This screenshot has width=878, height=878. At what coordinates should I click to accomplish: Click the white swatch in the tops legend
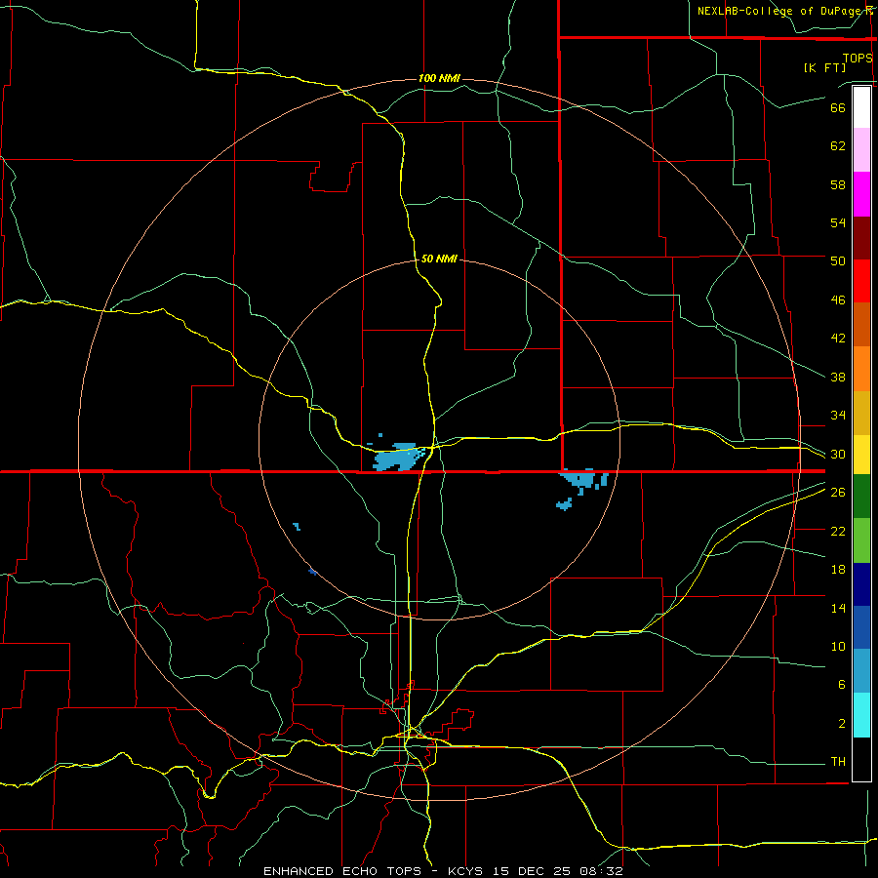coord(861,107)
